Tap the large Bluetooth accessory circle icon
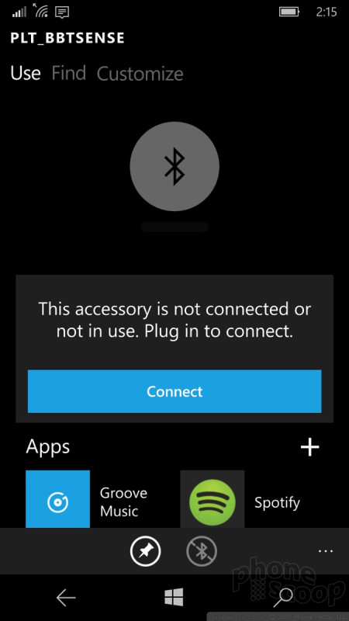This screenshot has width=349, height=621. (x=174, y=166)
